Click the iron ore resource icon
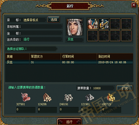The width and height of the screenshot is (139, 125). (90, 98)
